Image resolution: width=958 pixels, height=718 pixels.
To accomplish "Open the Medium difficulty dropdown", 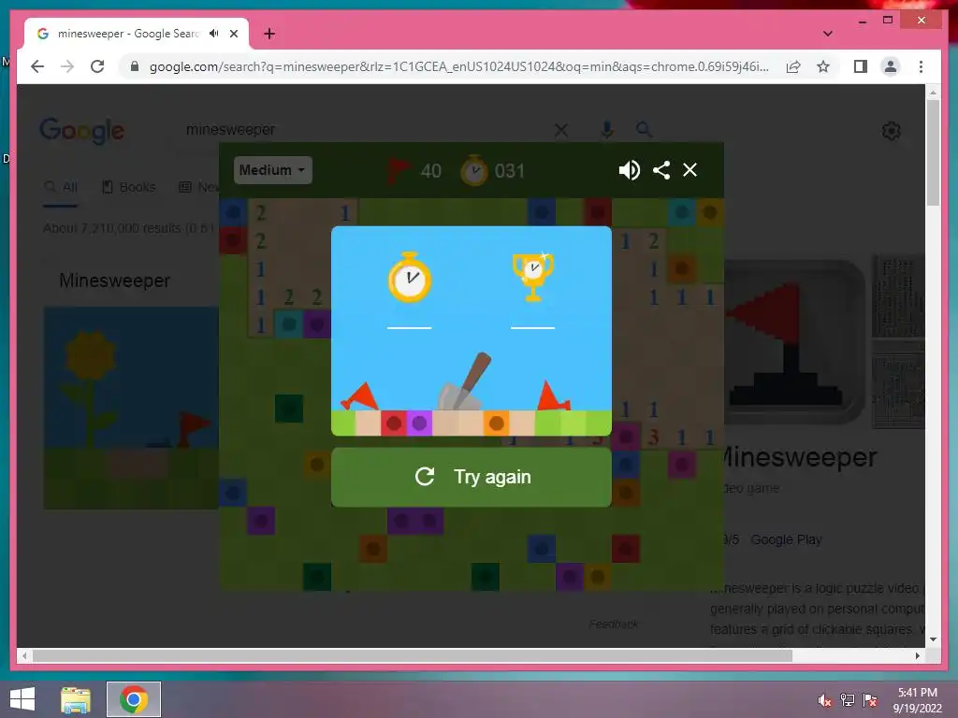I will tap(272, 170).
